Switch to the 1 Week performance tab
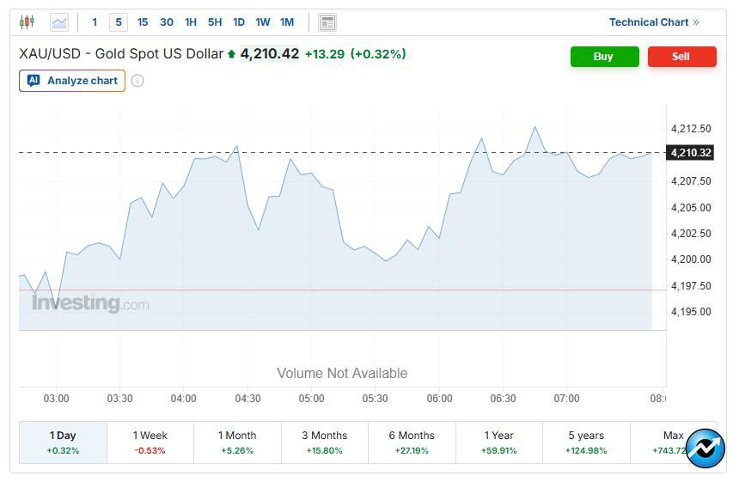This screenshot has height=482, width=739. [x=150, y=442]
